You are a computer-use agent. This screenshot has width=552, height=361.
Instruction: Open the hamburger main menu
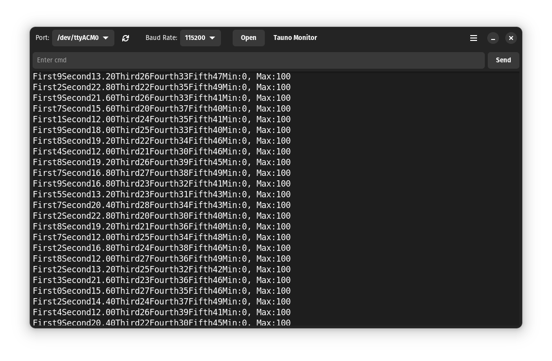coord(473,38)
